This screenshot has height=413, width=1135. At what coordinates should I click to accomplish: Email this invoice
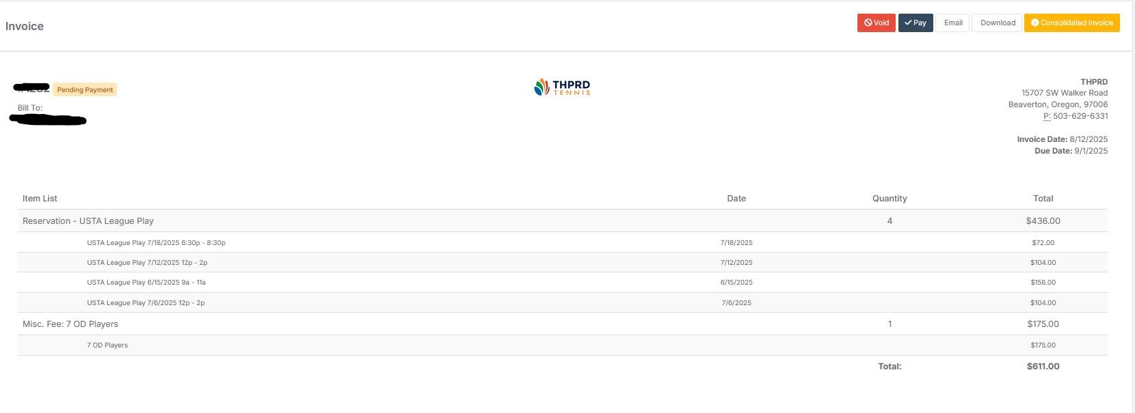point(952,23)
